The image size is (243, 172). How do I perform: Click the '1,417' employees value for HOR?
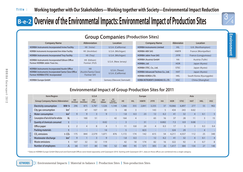click(173, 146)
